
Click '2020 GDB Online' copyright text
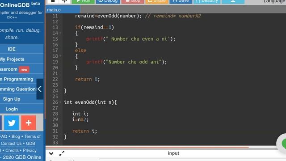click(x=22, y=157)
